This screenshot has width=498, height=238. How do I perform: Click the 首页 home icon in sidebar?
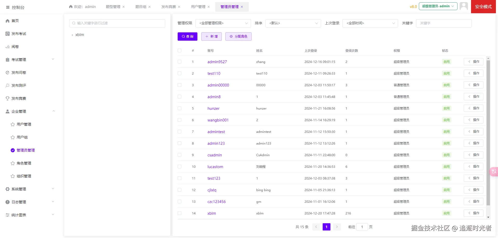8,21
